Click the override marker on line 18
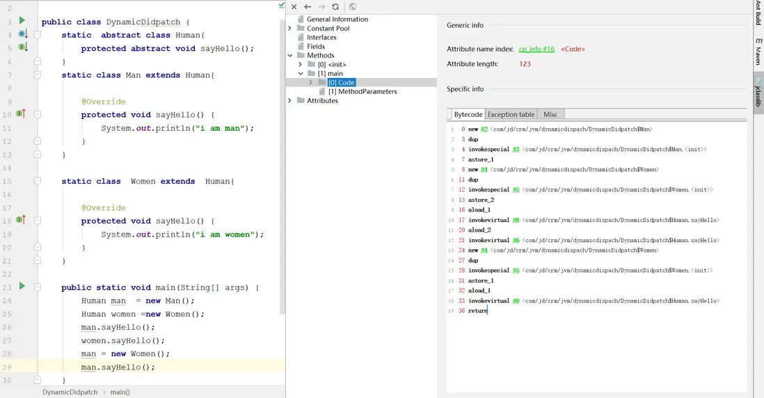 click(x=22, y=220)
